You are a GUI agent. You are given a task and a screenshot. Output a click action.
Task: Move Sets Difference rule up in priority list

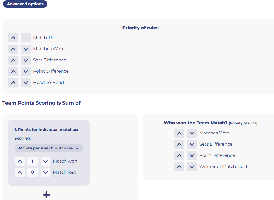click(13, 60)
